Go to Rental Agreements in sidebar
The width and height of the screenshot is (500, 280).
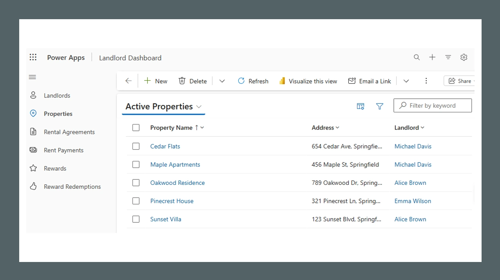click(x=69, y=132)
